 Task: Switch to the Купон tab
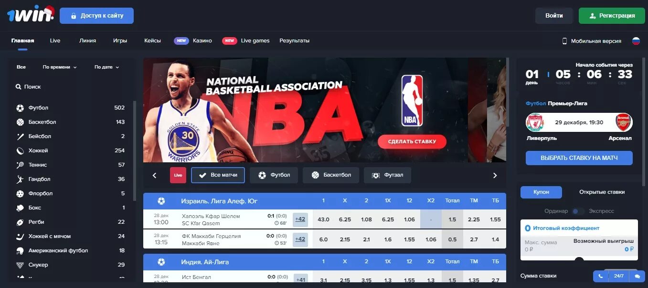[x=541, y=192]
